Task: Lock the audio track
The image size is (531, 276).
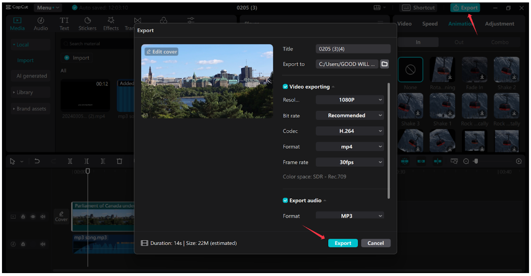Action: 23,244
